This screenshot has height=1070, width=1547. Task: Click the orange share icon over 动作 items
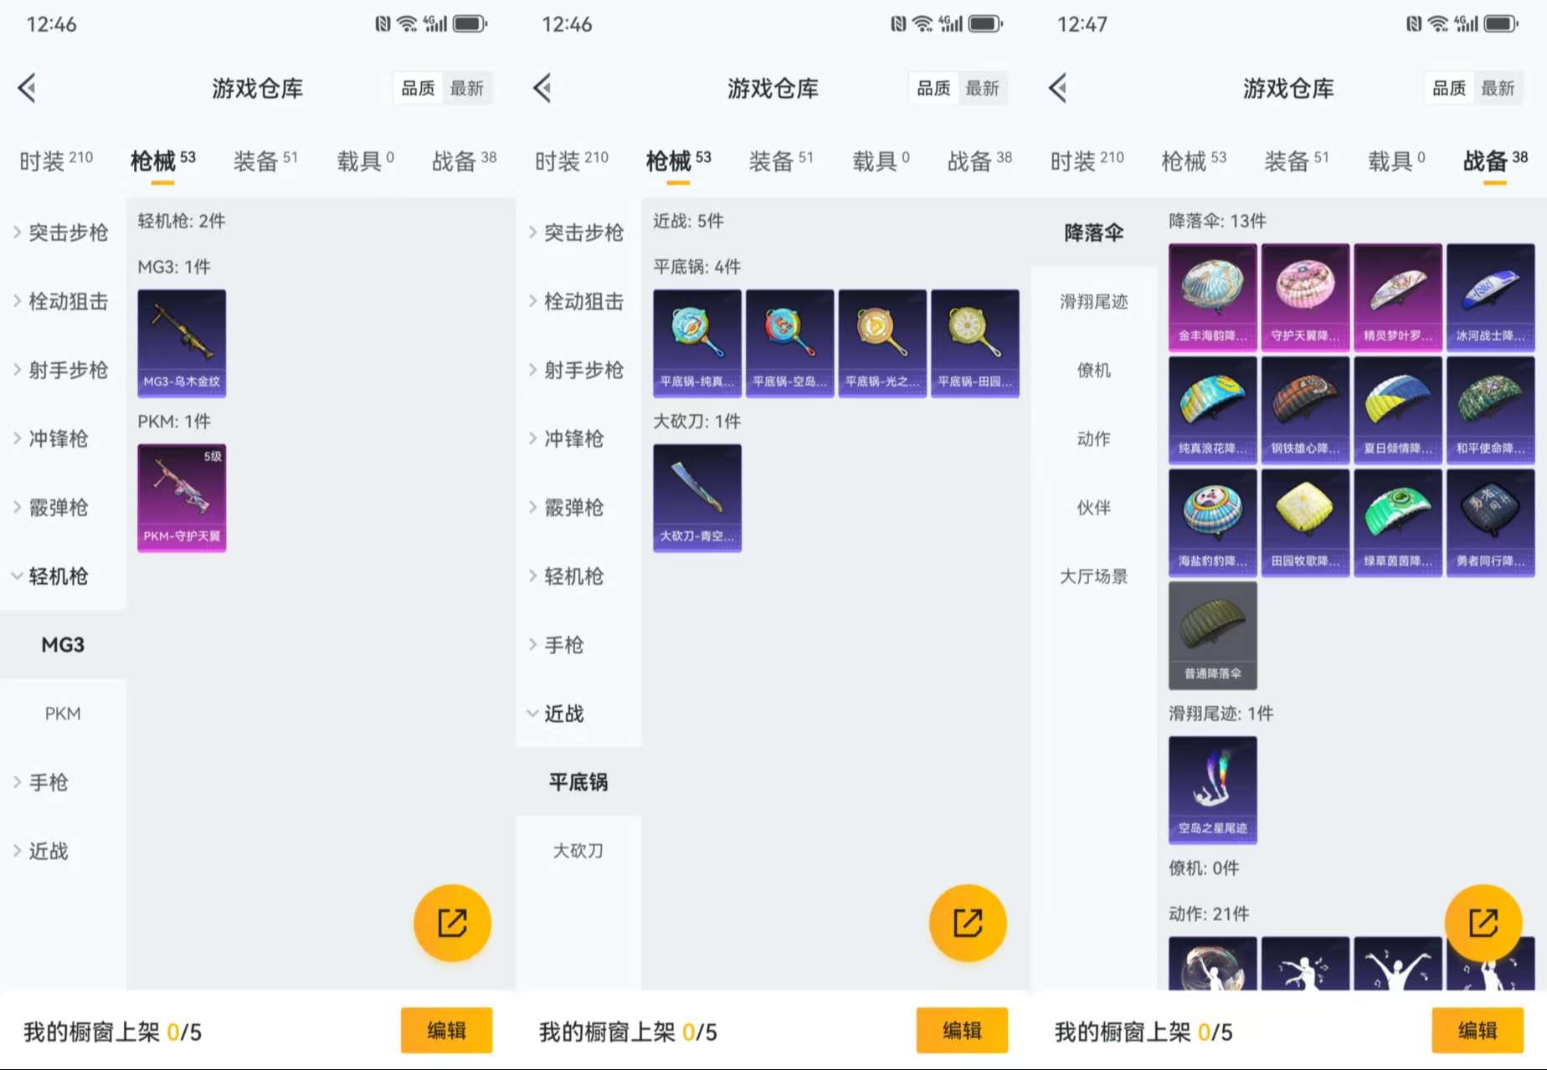(1483, 923)
